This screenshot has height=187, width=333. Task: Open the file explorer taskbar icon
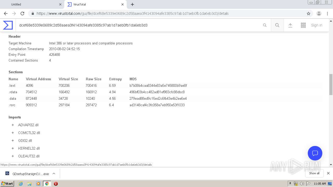pyautogui.click(x=29, y=184)
